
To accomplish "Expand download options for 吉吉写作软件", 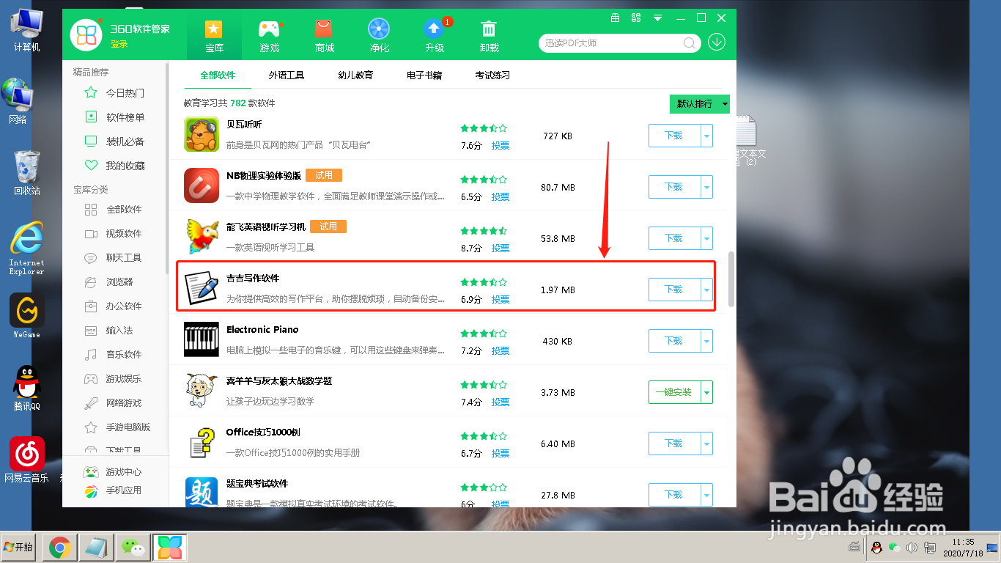I will coord(707,290).
